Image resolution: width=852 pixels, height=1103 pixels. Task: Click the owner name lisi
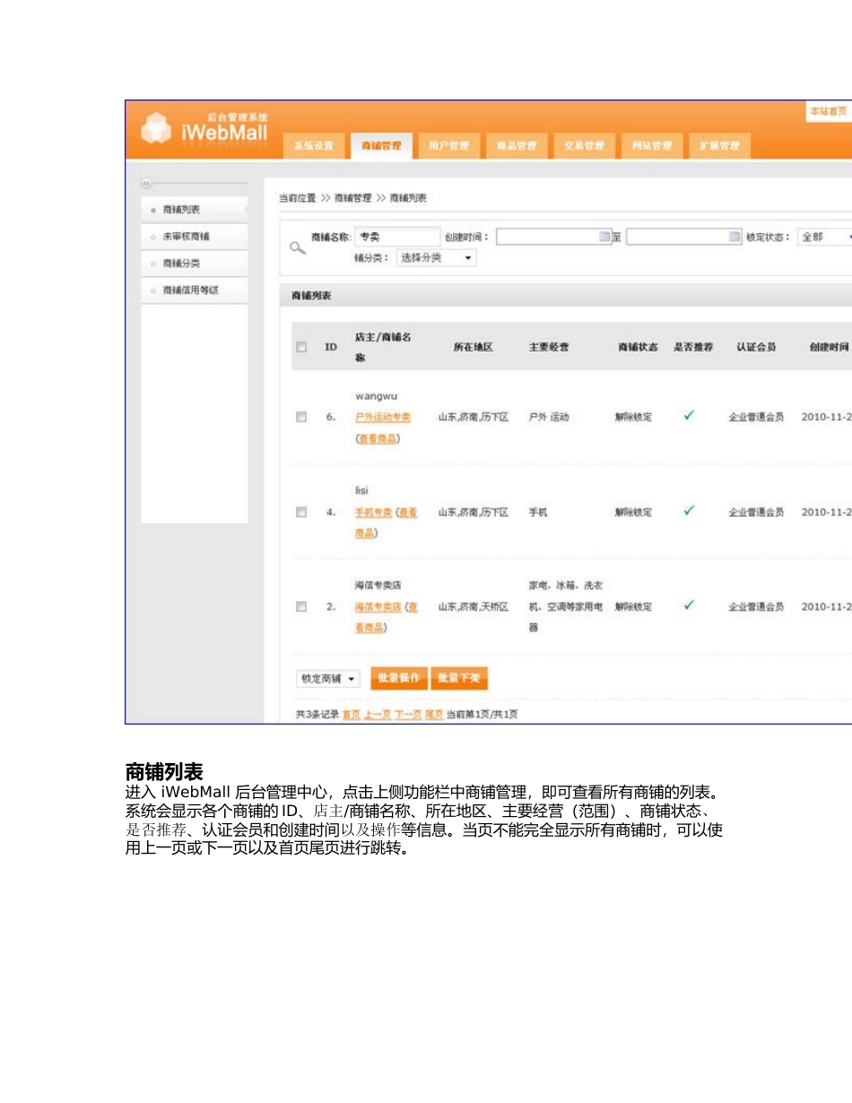tap(361, 491)
